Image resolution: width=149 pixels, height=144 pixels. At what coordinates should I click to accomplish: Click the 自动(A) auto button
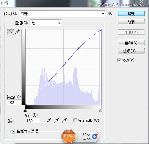[x=131, y=42]
